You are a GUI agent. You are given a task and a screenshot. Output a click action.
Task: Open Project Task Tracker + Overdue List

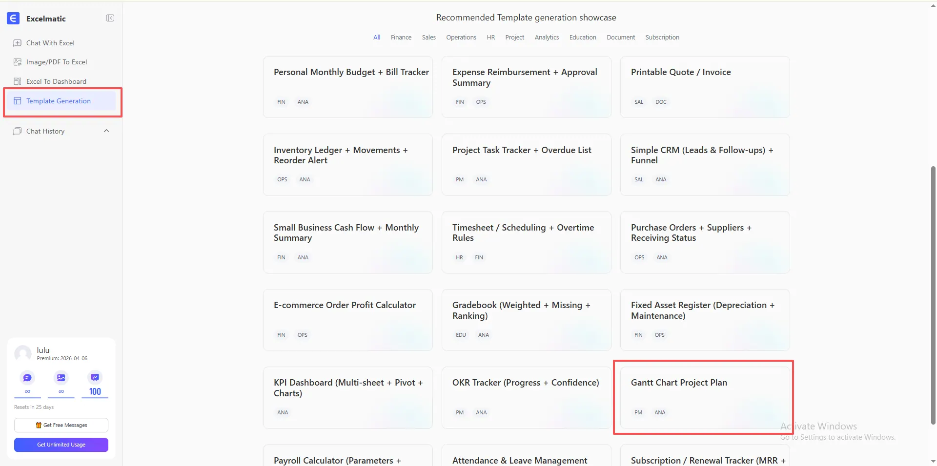point(527,165)
